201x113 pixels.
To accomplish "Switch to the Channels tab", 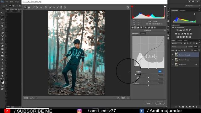I will tap(179, 40).
